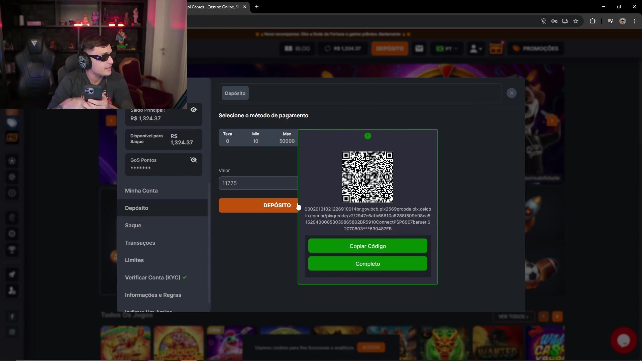Click the account sidebar scrollbar
This screenshot has width=642, height=361.
tap(209, 243)
